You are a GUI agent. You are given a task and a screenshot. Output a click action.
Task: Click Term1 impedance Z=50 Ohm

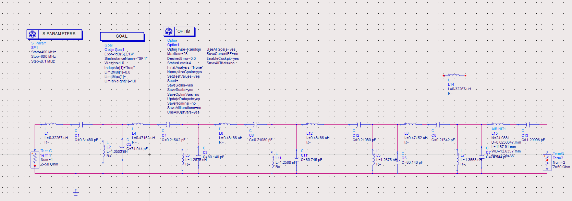tap(49, 164)
